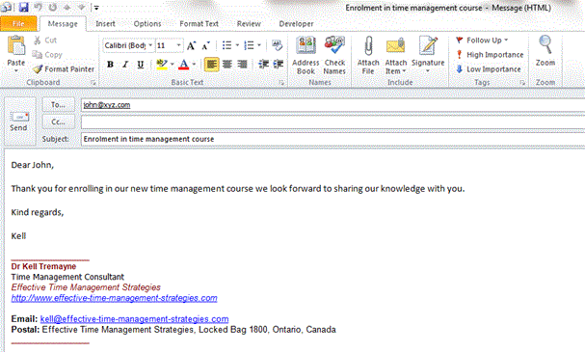Decrease paragraph indent

click(263, 65)
